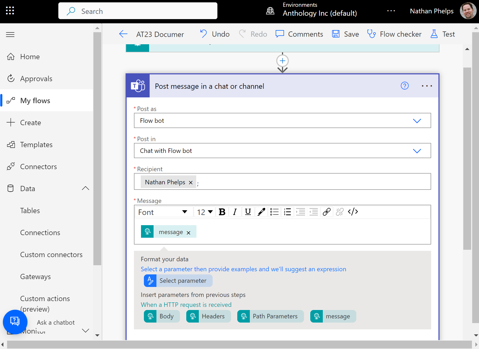
Task: Remove the message token from body
Action: click(x=188, y=232)
